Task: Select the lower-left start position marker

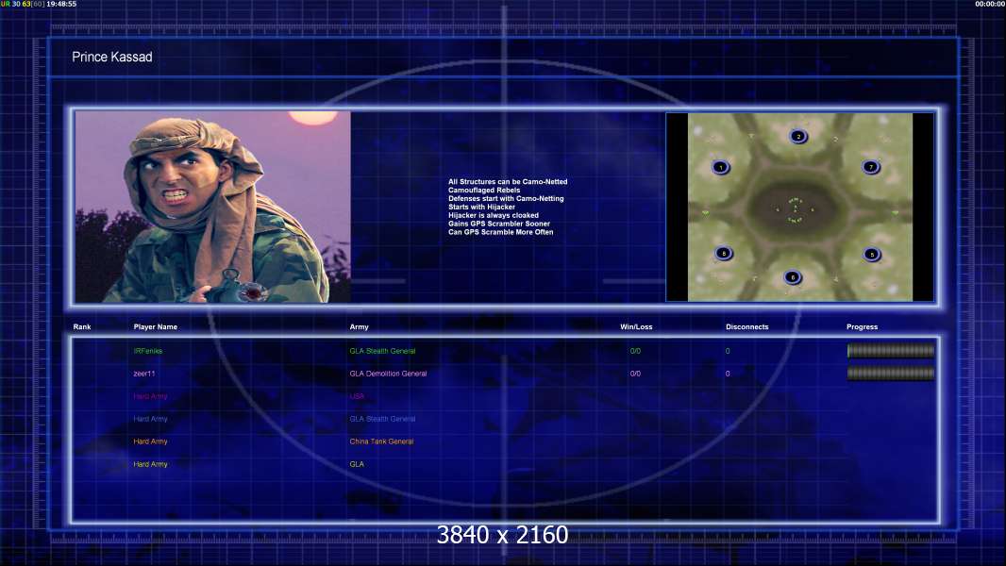Action: point(723,254)
